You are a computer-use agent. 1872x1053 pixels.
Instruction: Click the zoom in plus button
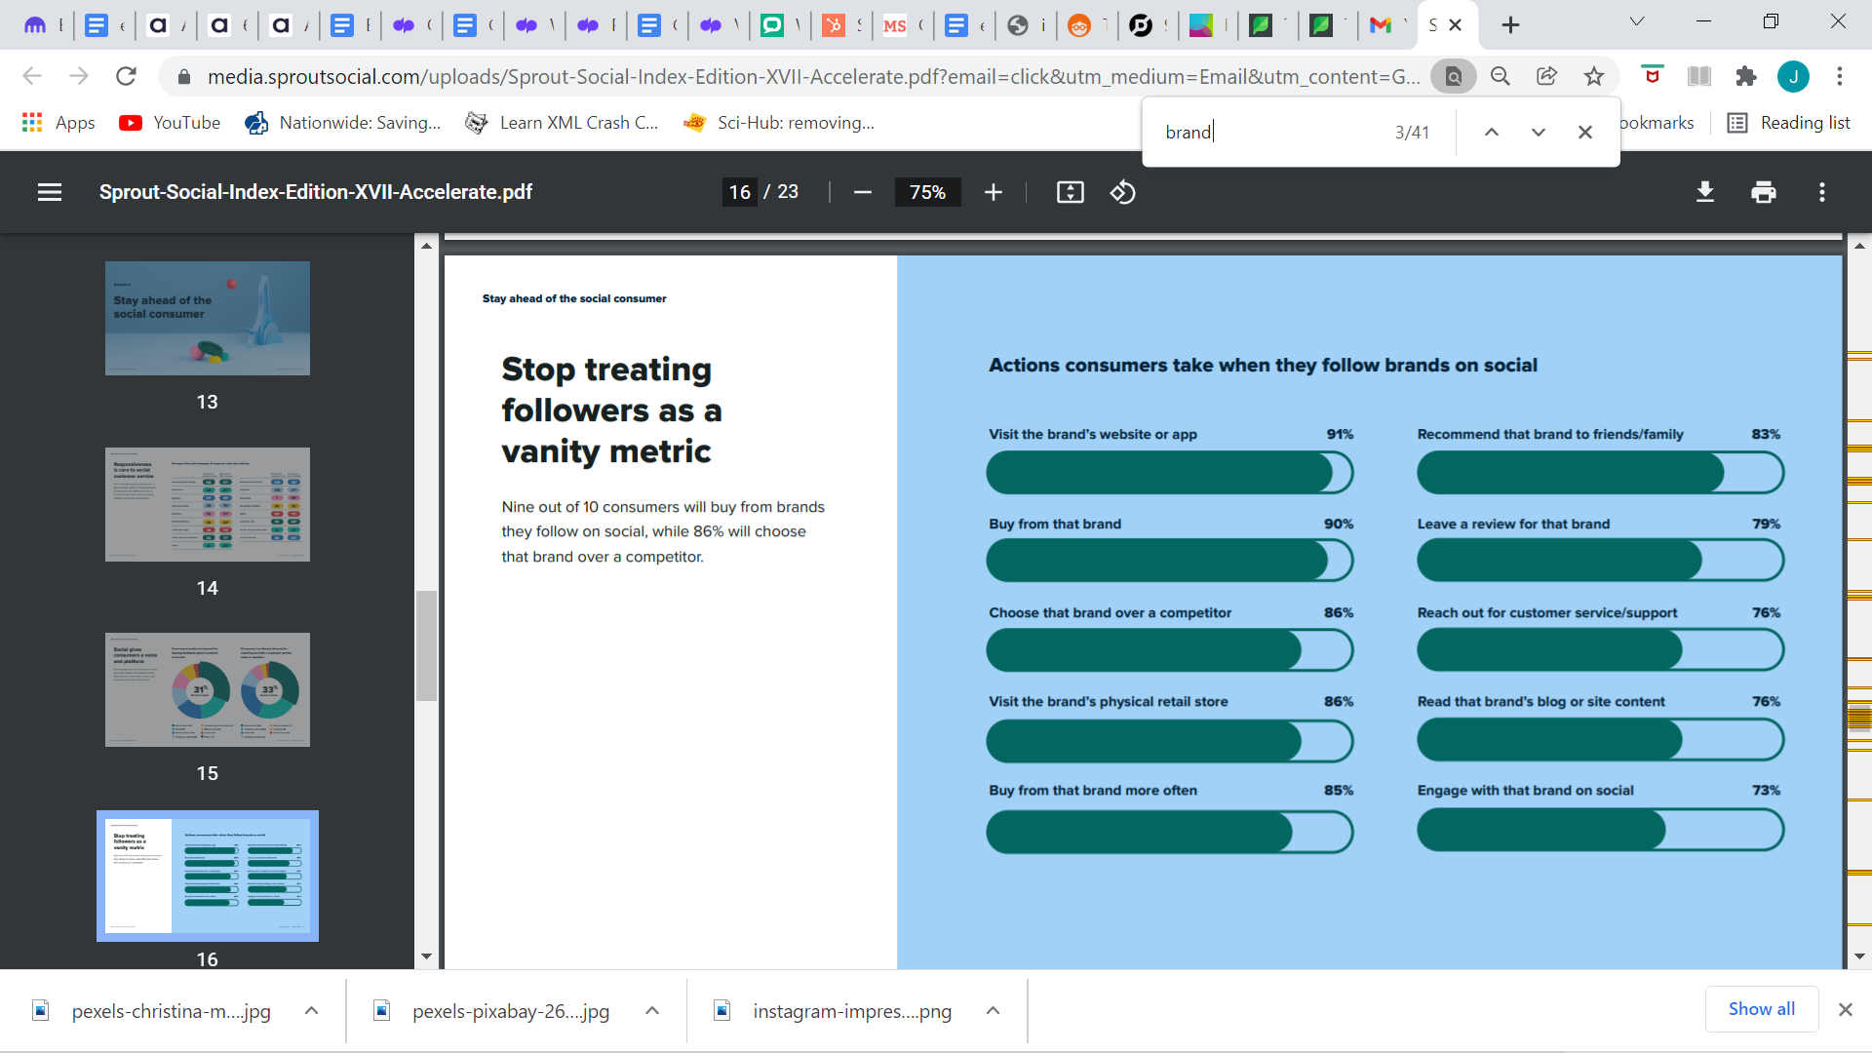(x=993, y=192)
